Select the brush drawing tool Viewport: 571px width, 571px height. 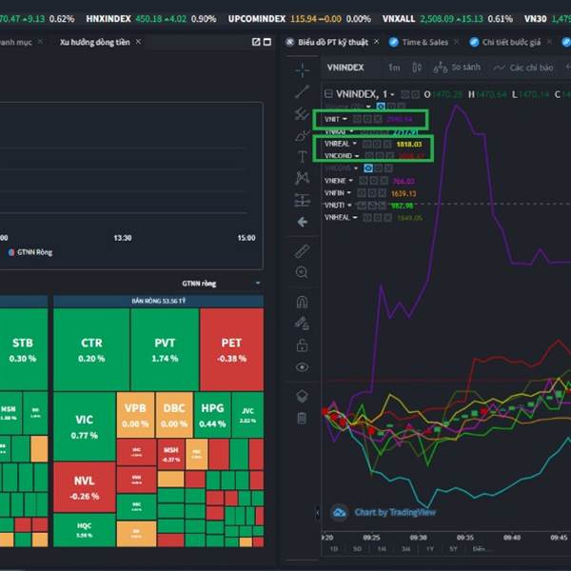tap(302, 135)
